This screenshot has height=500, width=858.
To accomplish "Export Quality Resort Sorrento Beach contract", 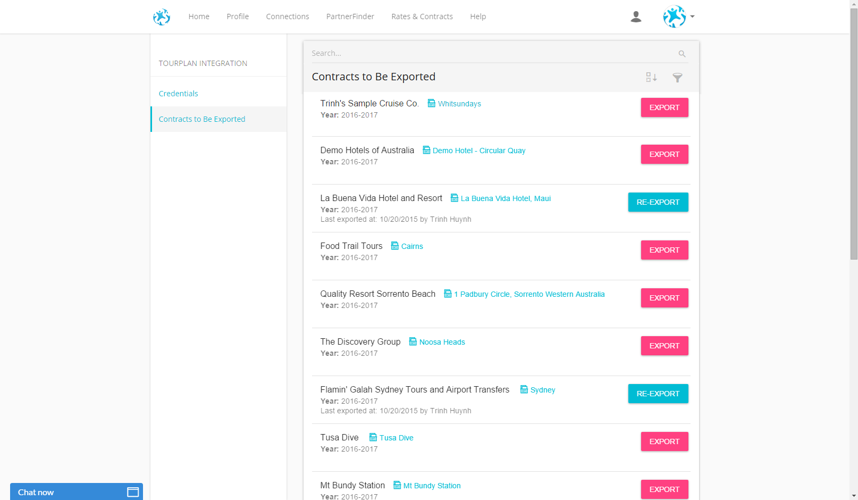I will point(664,298).
